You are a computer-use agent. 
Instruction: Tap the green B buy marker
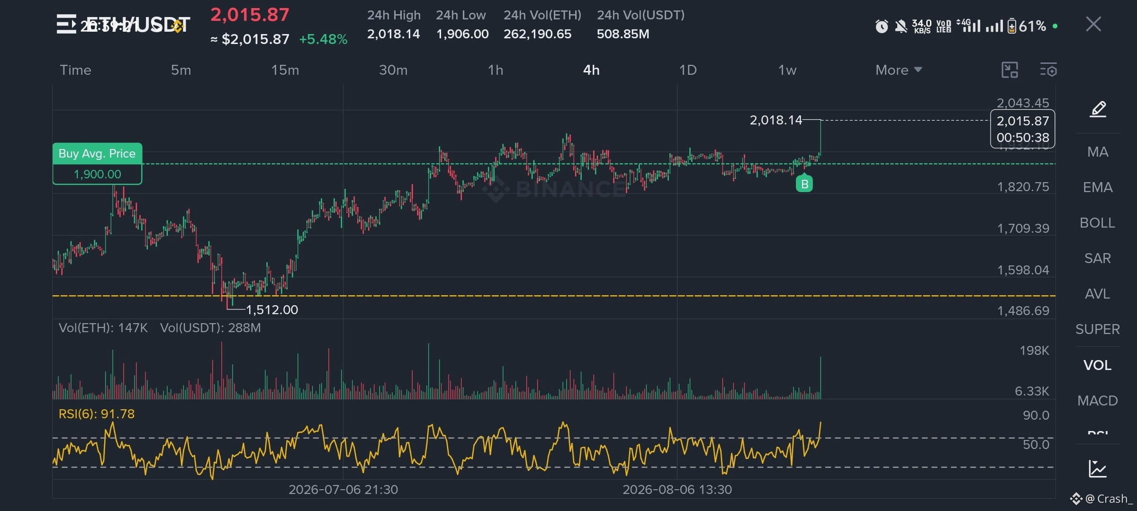[804, 184]
